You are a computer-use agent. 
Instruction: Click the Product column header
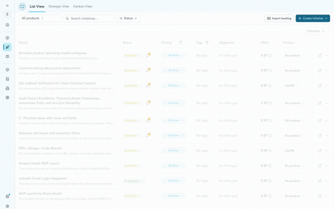(289, 43)
